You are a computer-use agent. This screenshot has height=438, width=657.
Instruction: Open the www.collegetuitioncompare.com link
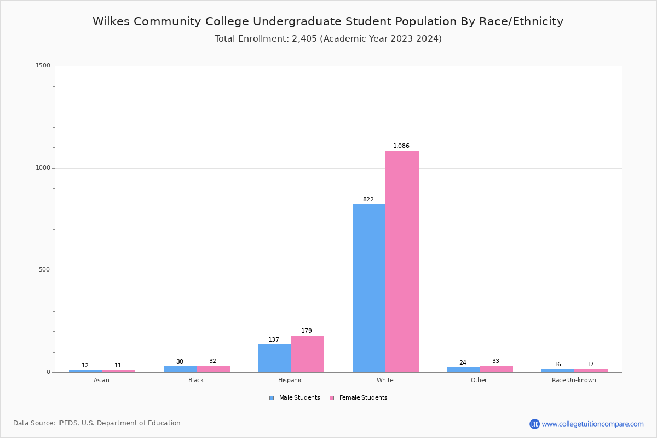pos(592,424)
